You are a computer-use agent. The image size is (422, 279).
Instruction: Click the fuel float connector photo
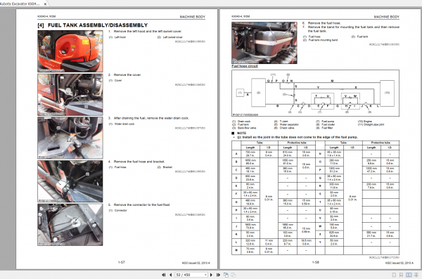70,224
